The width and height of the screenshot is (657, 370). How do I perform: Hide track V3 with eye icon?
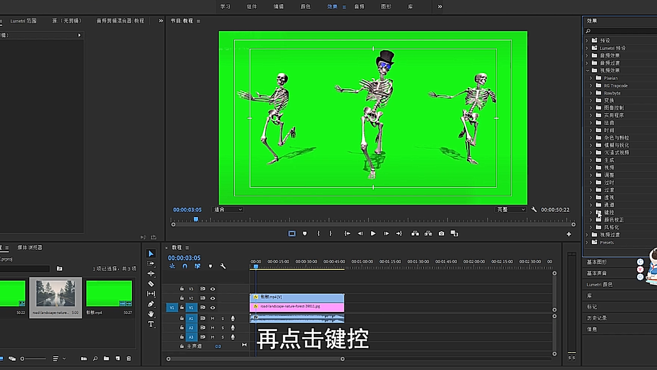tap(212, 289)
